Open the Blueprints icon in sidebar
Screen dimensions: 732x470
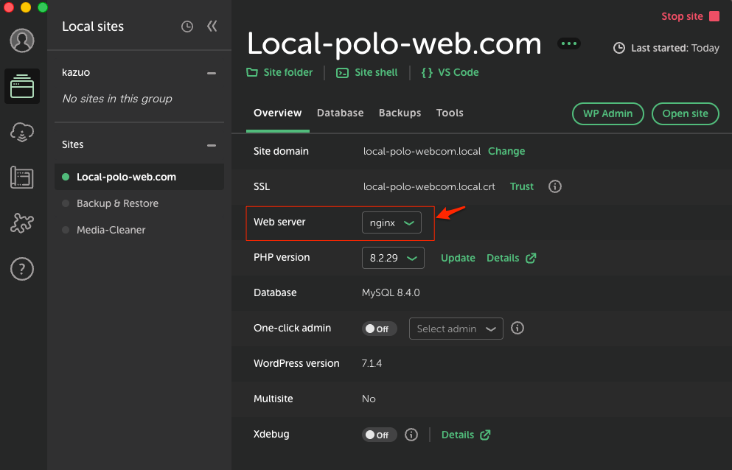[x=22, y=178]
